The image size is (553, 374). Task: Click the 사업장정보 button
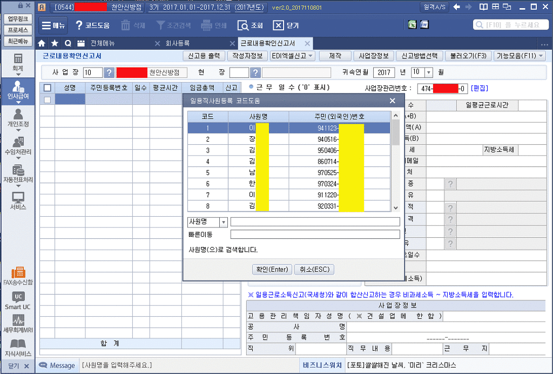[374, 56]
